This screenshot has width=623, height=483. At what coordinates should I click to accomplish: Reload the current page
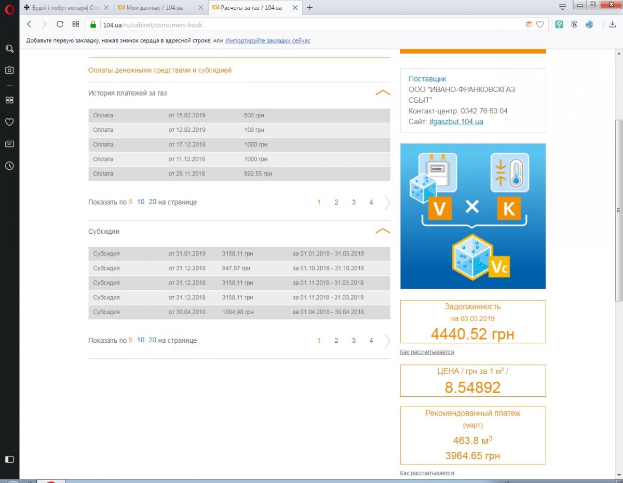coord(60,24)
